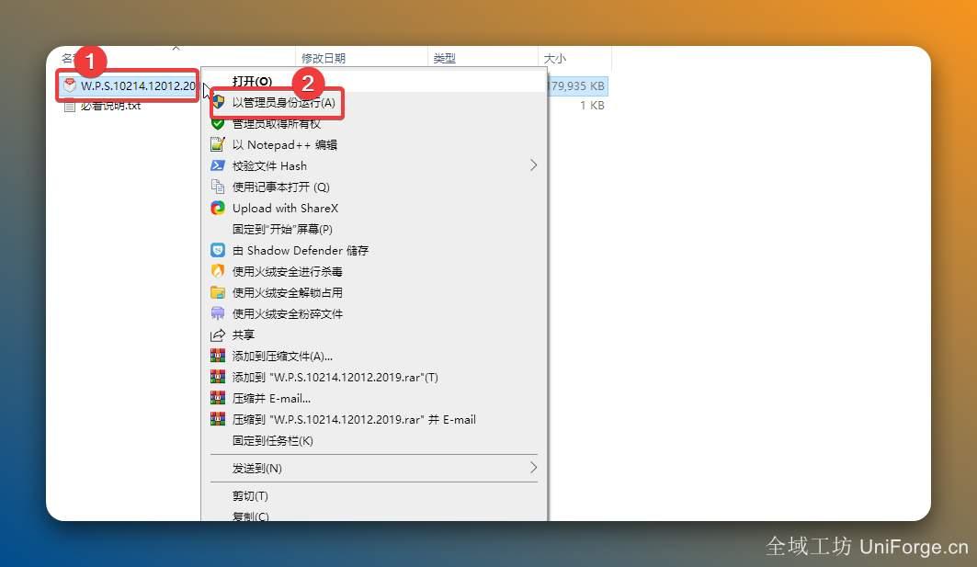The image size is (977, 567).
Task: Sort by the 修改日期 column header
Action: 324,58
